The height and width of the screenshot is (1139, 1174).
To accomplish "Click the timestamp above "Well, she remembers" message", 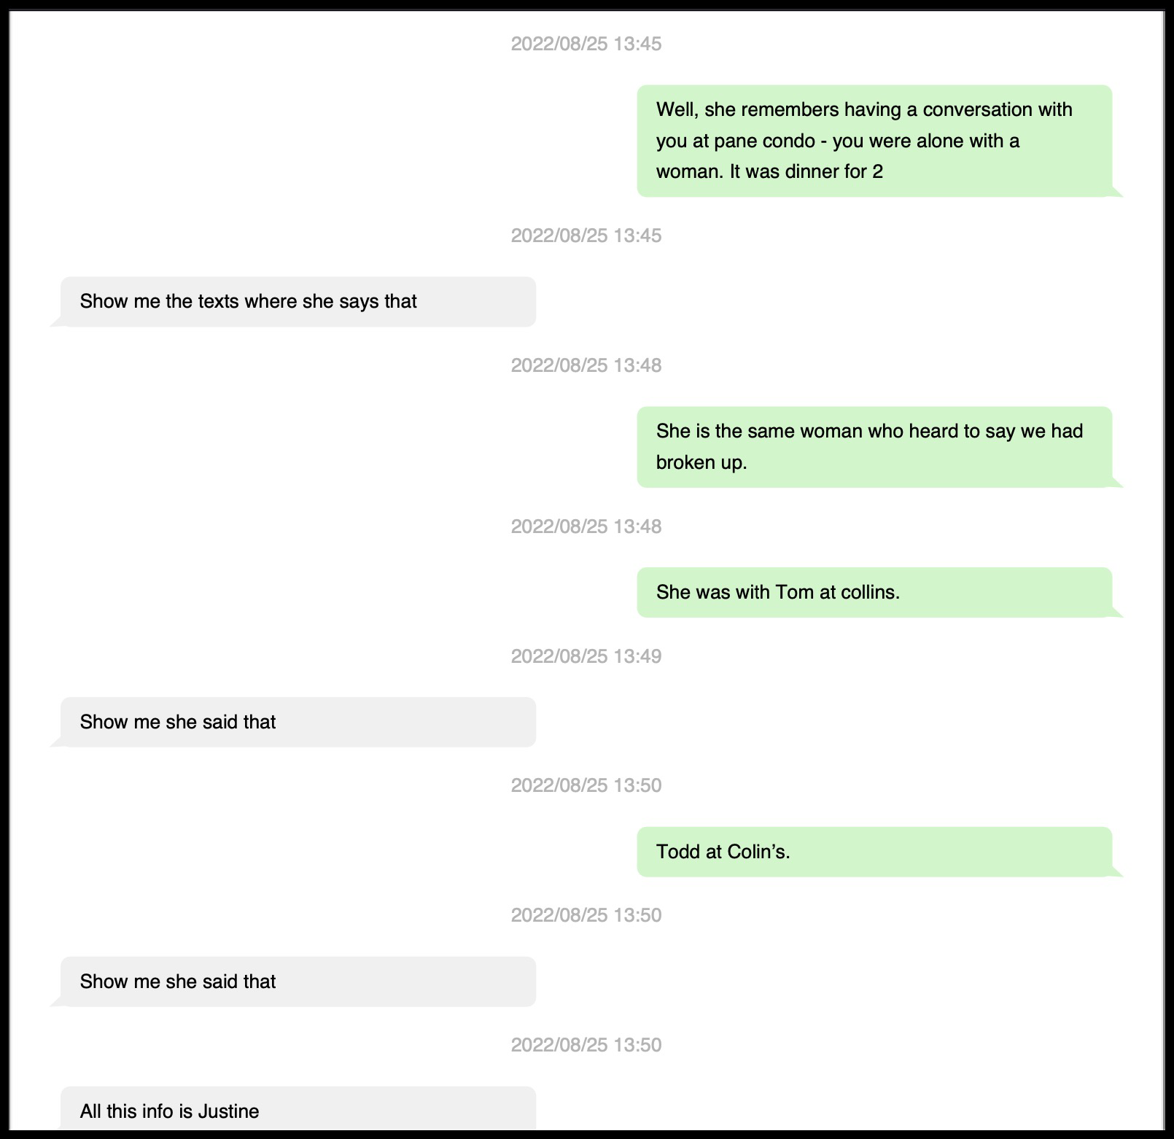I will (x=586, y=44).
